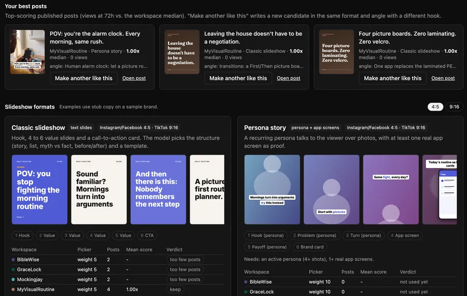Click the 'Picker' column header in Persona table
The height and width of the screenshot is (296, 467).
coord(315,272)
